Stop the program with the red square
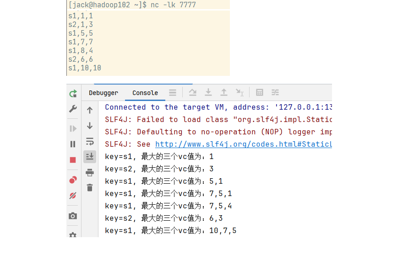 (73, 160)
